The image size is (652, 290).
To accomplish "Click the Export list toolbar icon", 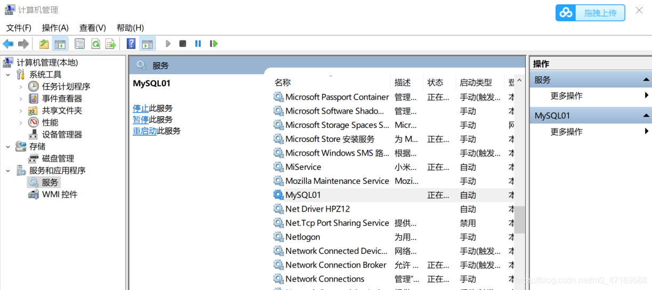I will point(110,44).
